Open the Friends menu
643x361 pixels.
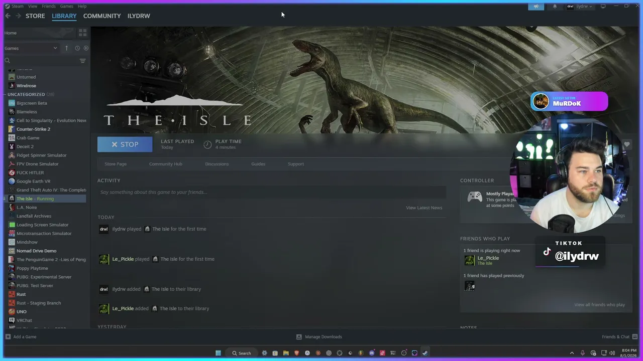(x=49, y=6)
